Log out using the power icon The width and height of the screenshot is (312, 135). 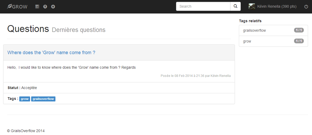click(306, 7)
